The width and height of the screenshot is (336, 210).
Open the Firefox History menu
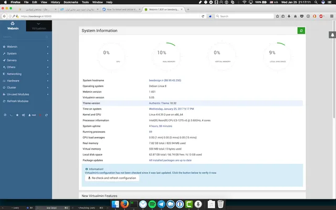click(x=55, y=2)
